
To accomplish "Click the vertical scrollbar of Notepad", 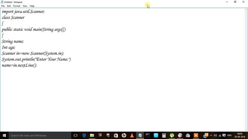I will [246, 69].
